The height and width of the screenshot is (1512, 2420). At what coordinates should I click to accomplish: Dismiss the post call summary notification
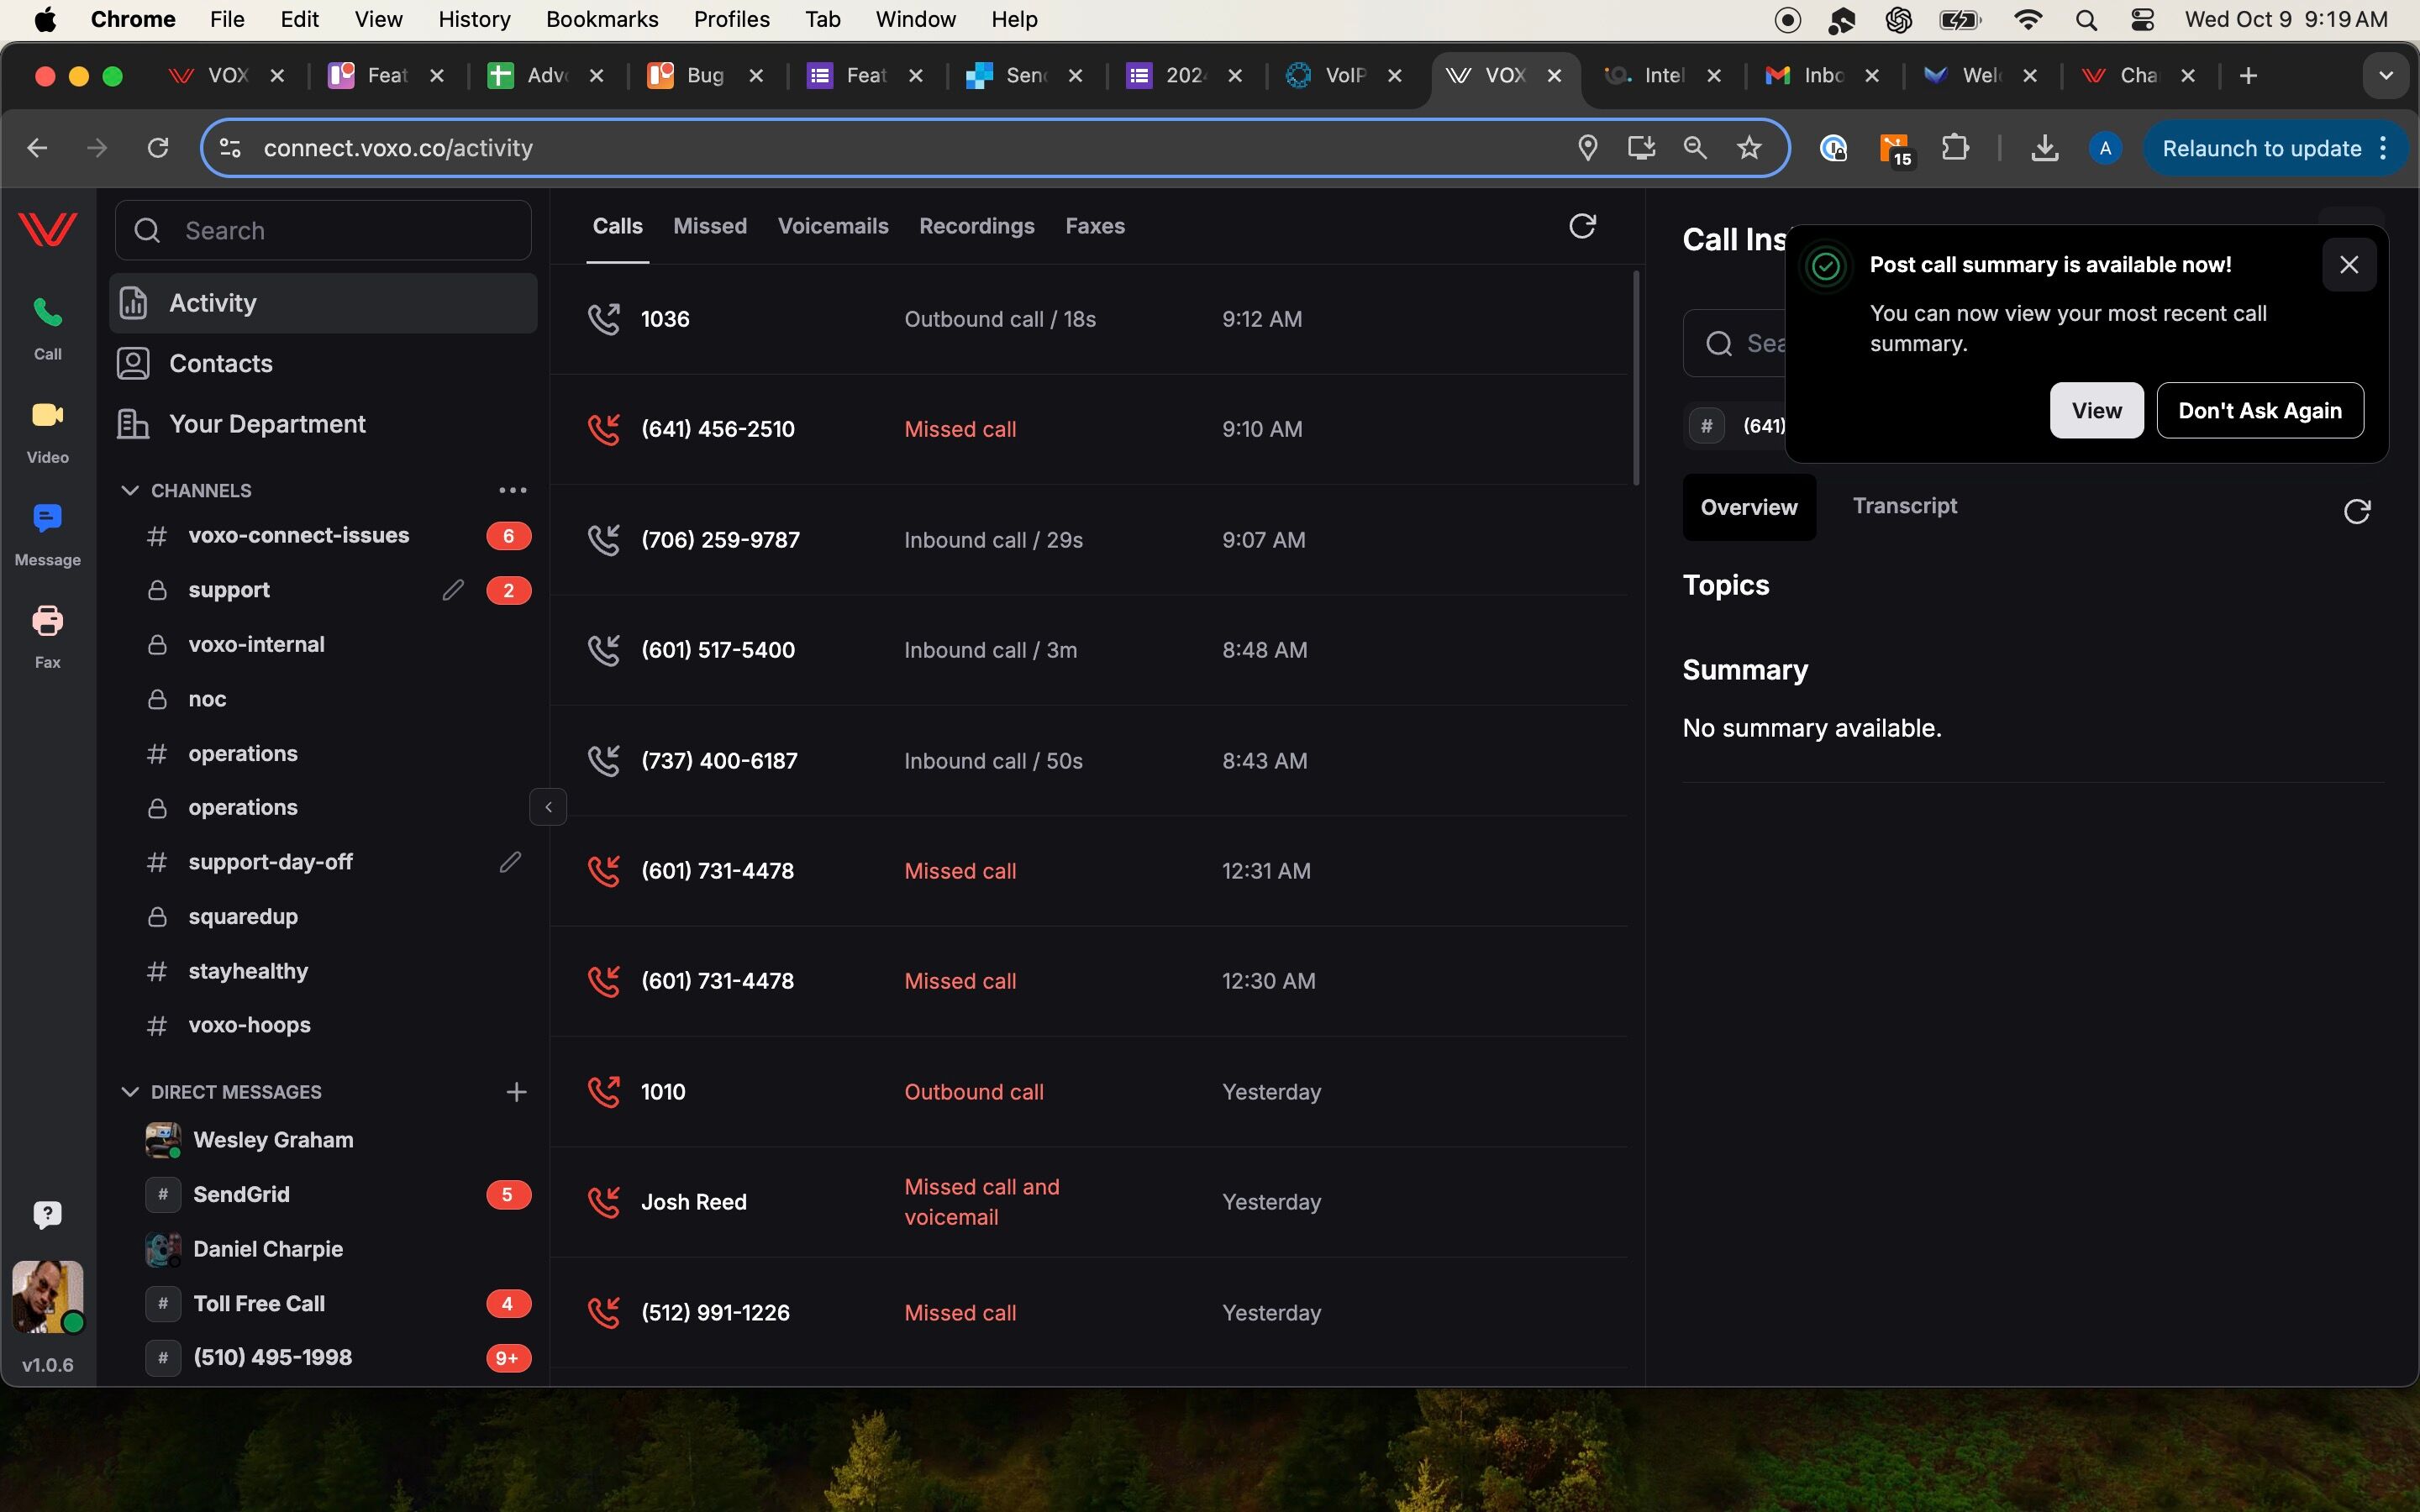click(2348, 265)
